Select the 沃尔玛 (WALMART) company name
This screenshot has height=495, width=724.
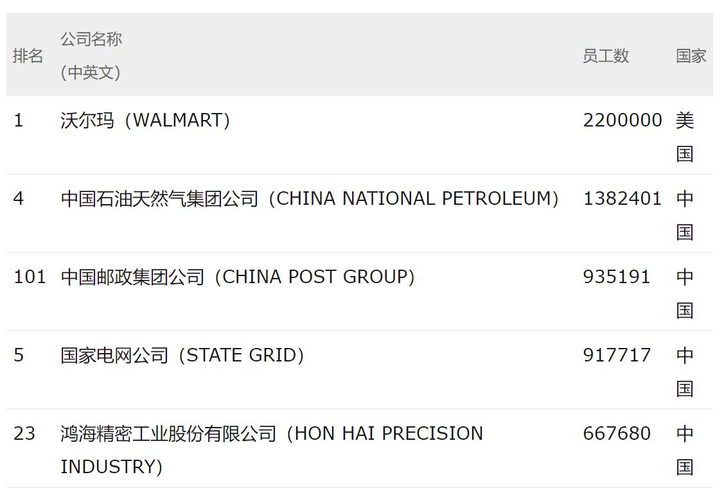point(145,121)
